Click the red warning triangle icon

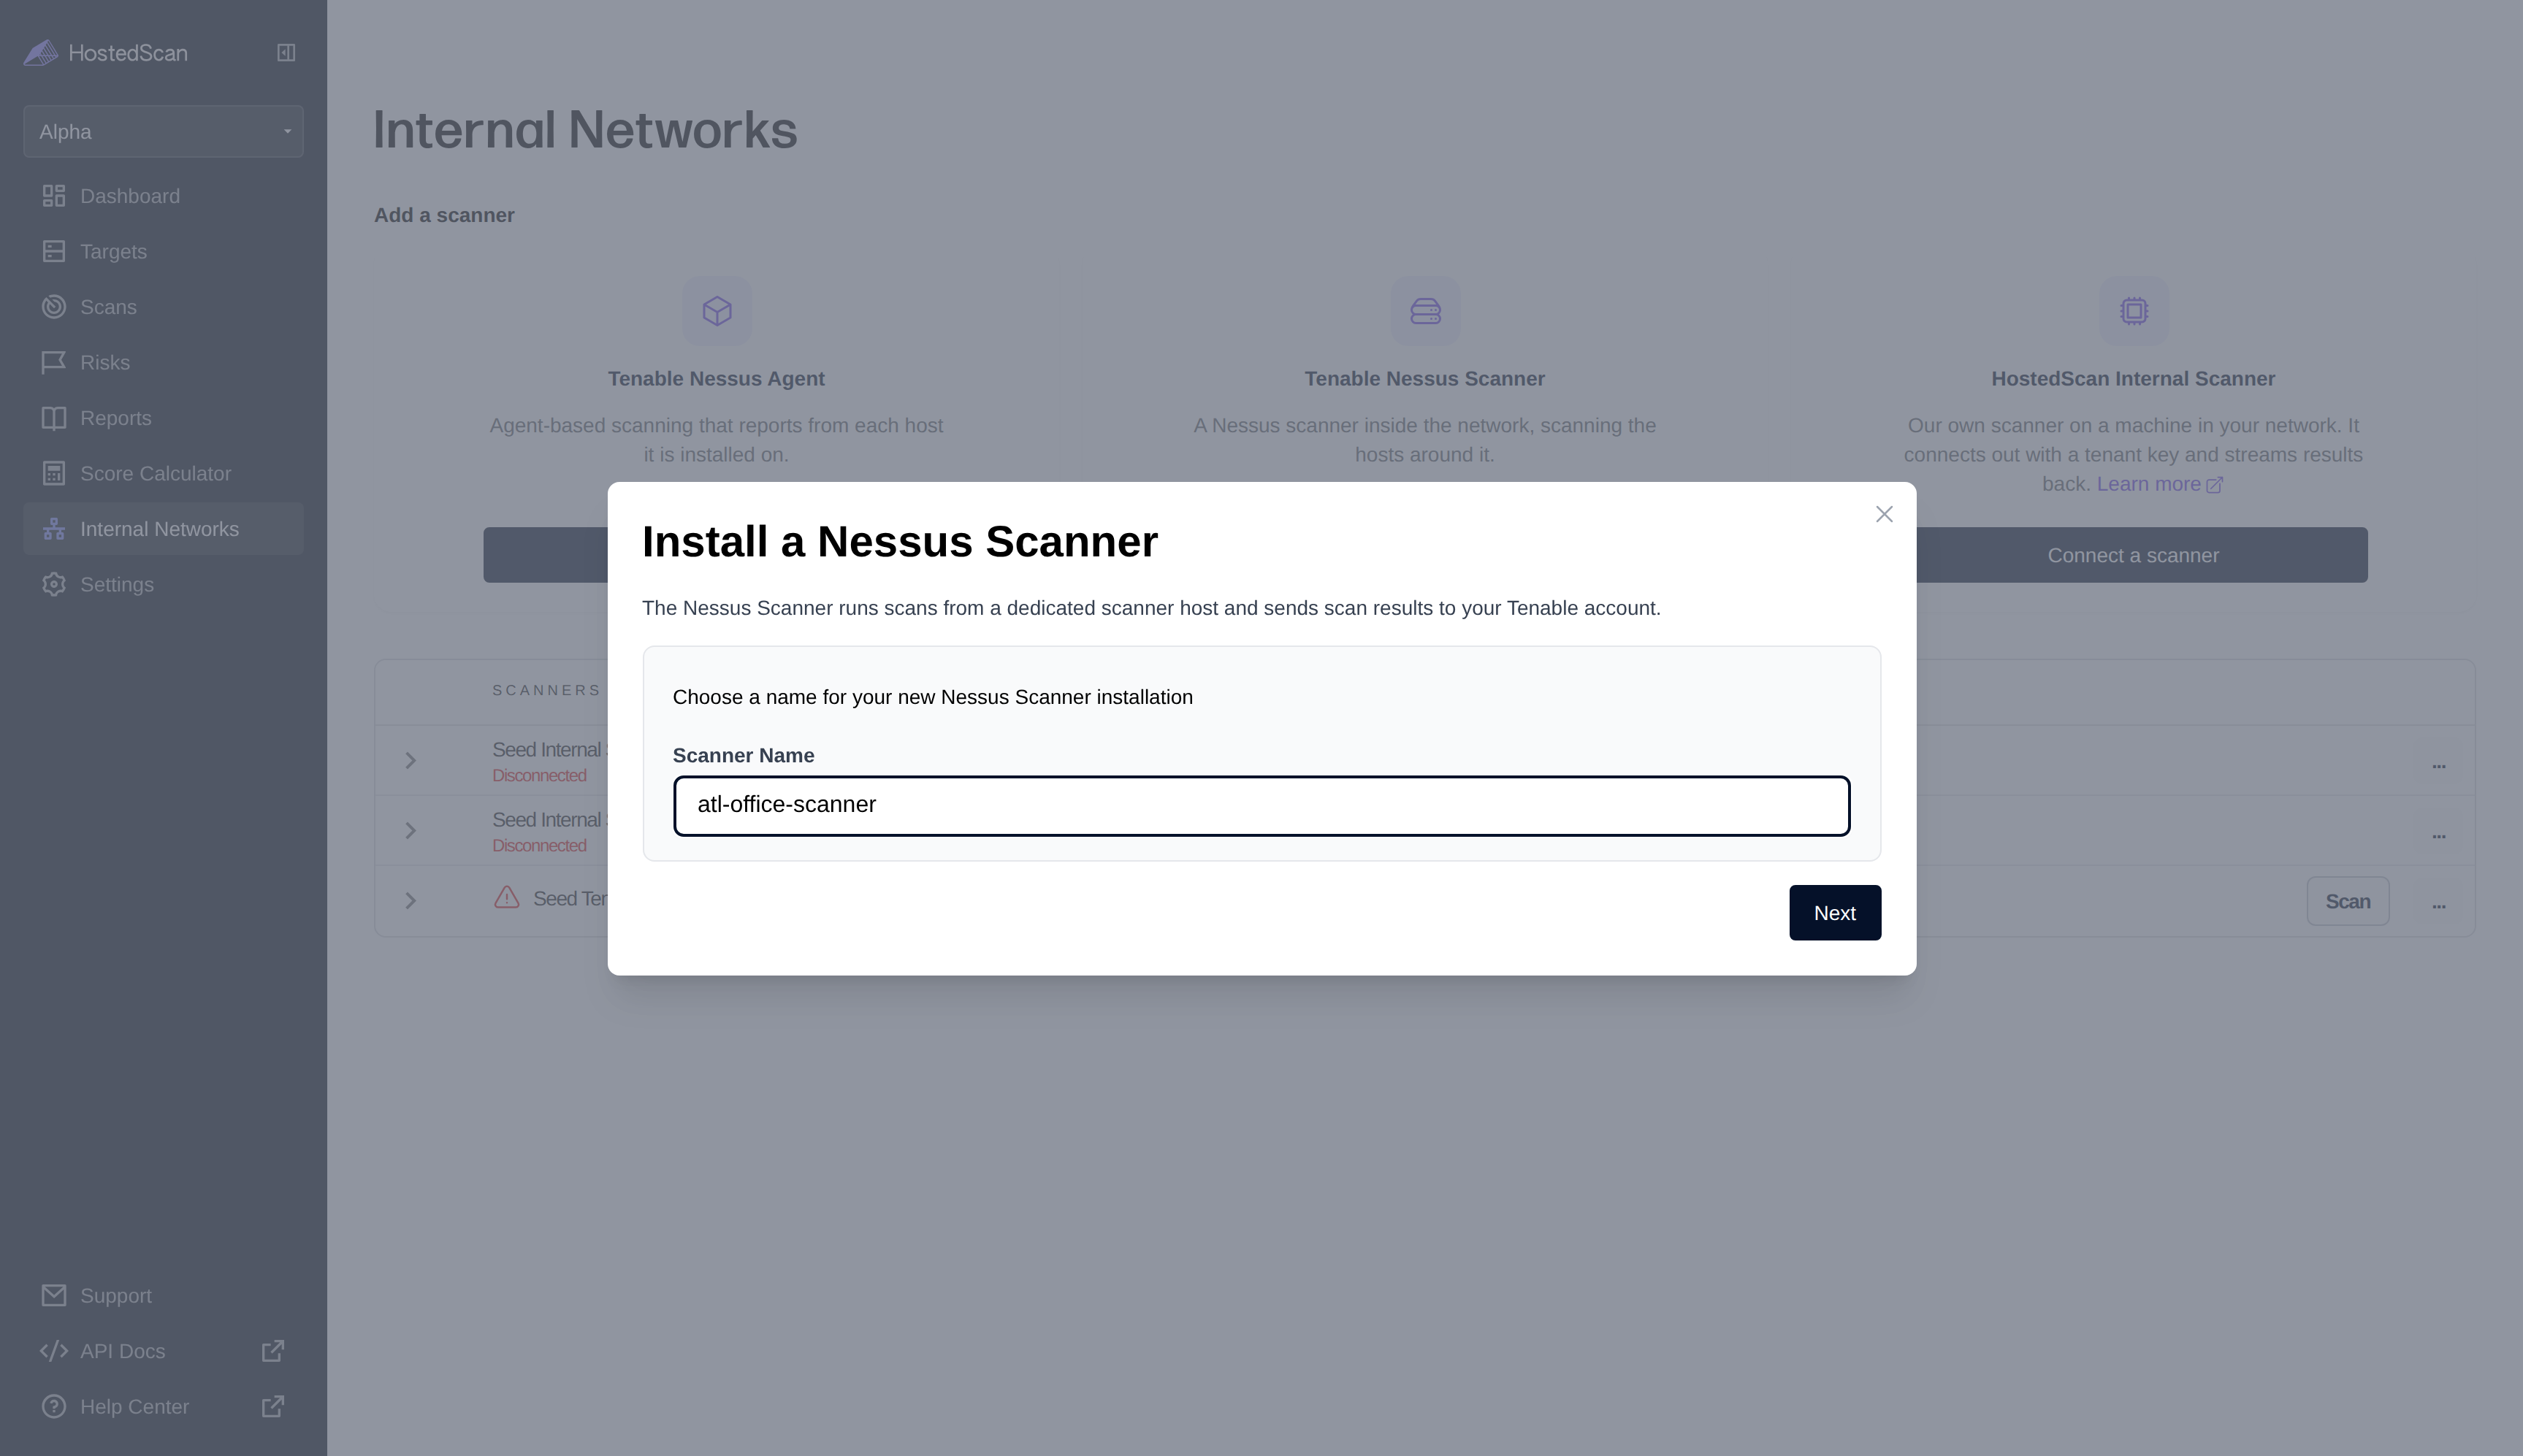coord(507,897)
